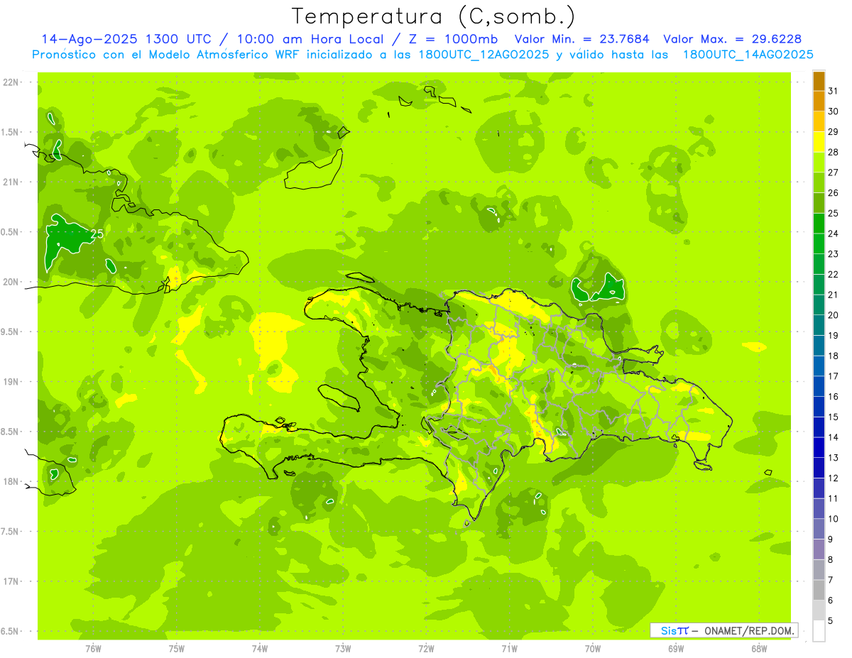Click the legend value "24"
Viewport: 852px width, 658px height.
[834, 234]
